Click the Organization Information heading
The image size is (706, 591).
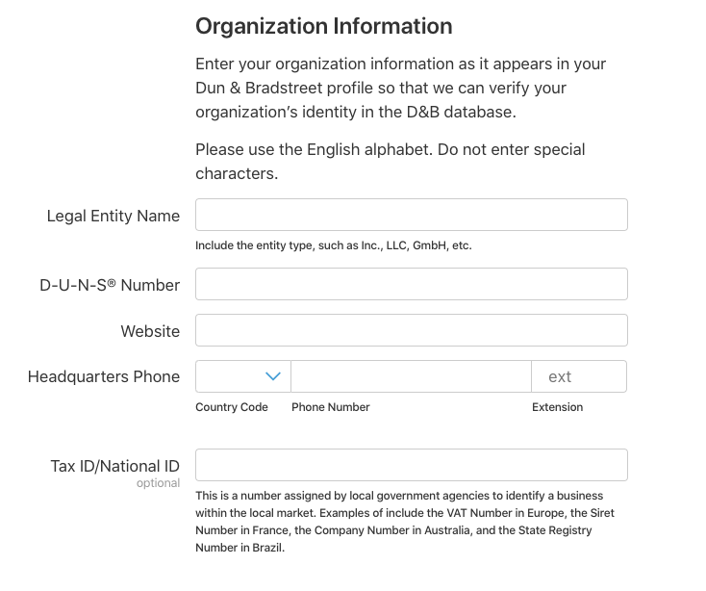(x=324, y=26)
